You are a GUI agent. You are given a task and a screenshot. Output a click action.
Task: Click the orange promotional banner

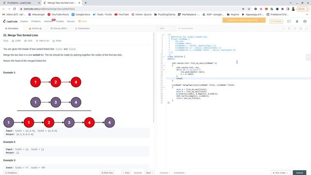coord(244,20)
